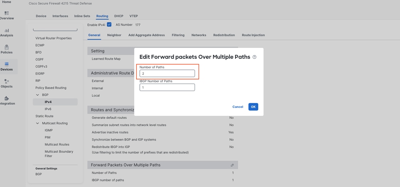Open the Neighbor sub-tab

114,35
